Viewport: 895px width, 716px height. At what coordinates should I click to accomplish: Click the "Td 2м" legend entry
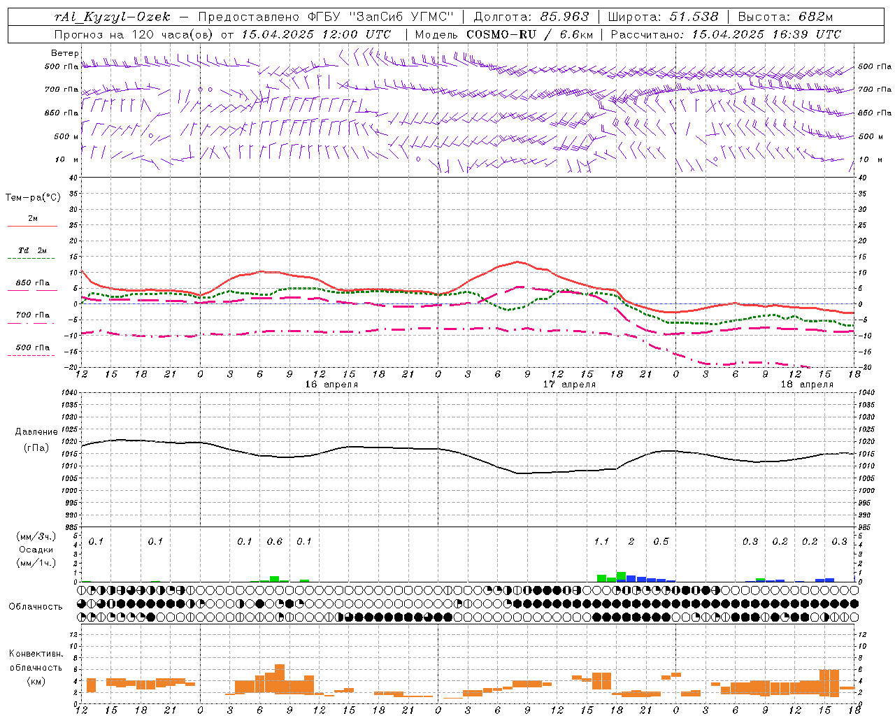point(33,250)
